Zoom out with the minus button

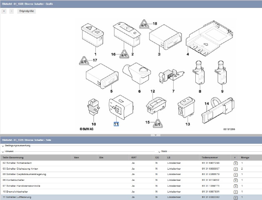(11, 11)
